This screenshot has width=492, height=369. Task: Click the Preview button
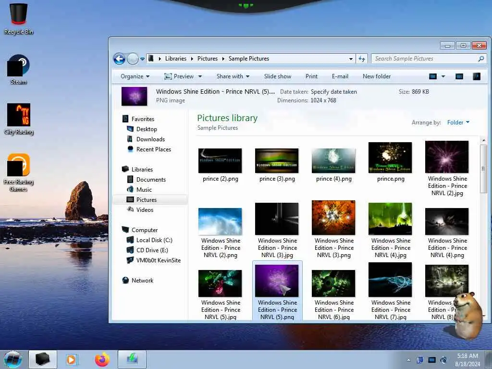point(179,76)
